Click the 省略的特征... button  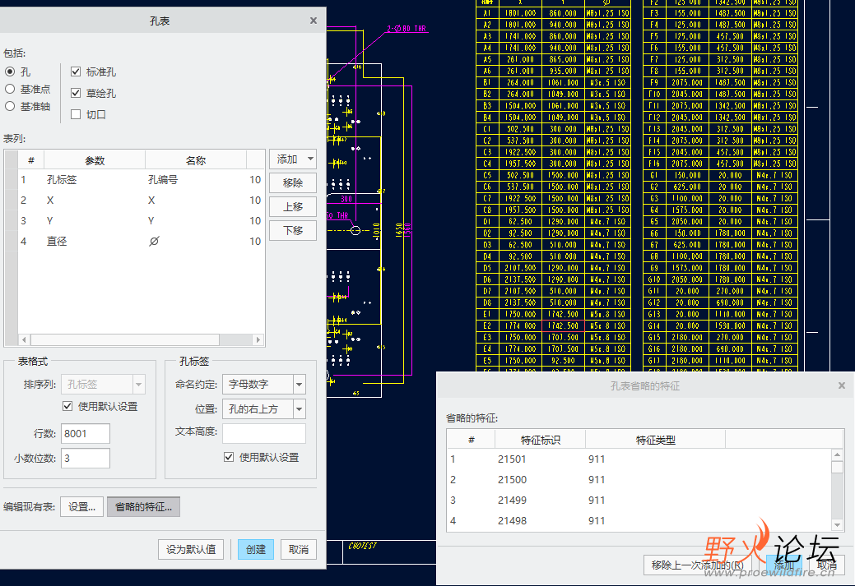[143, 507]
